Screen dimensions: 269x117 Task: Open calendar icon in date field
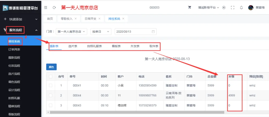click(153, 32)
